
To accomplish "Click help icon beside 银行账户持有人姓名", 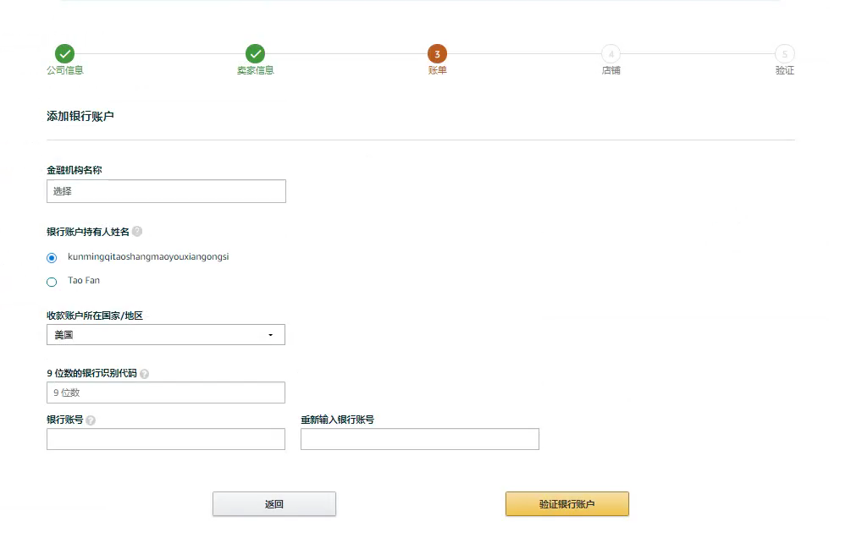I will [137, 231].
